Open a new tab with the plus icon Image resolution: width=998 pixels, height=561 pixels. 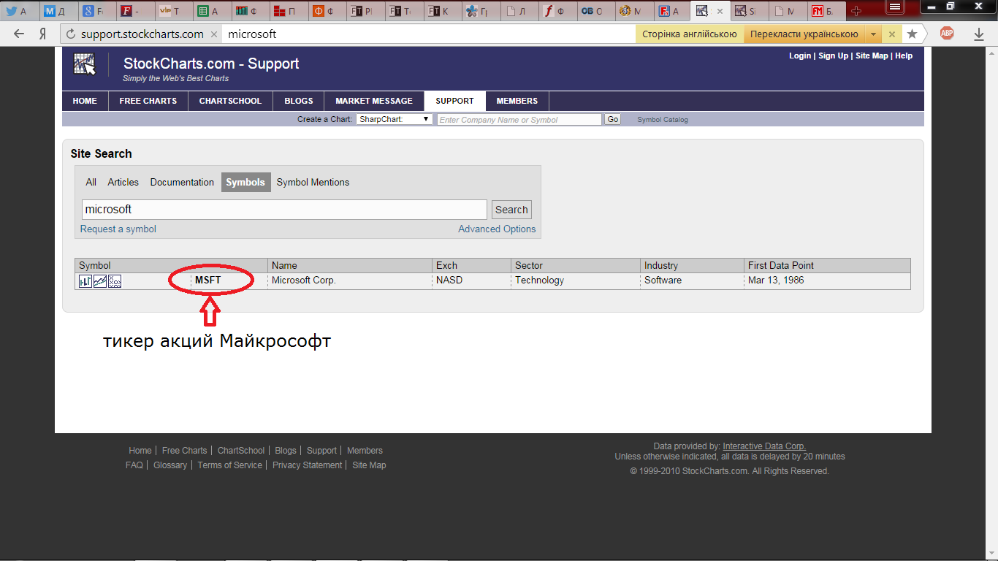(856, 11)
